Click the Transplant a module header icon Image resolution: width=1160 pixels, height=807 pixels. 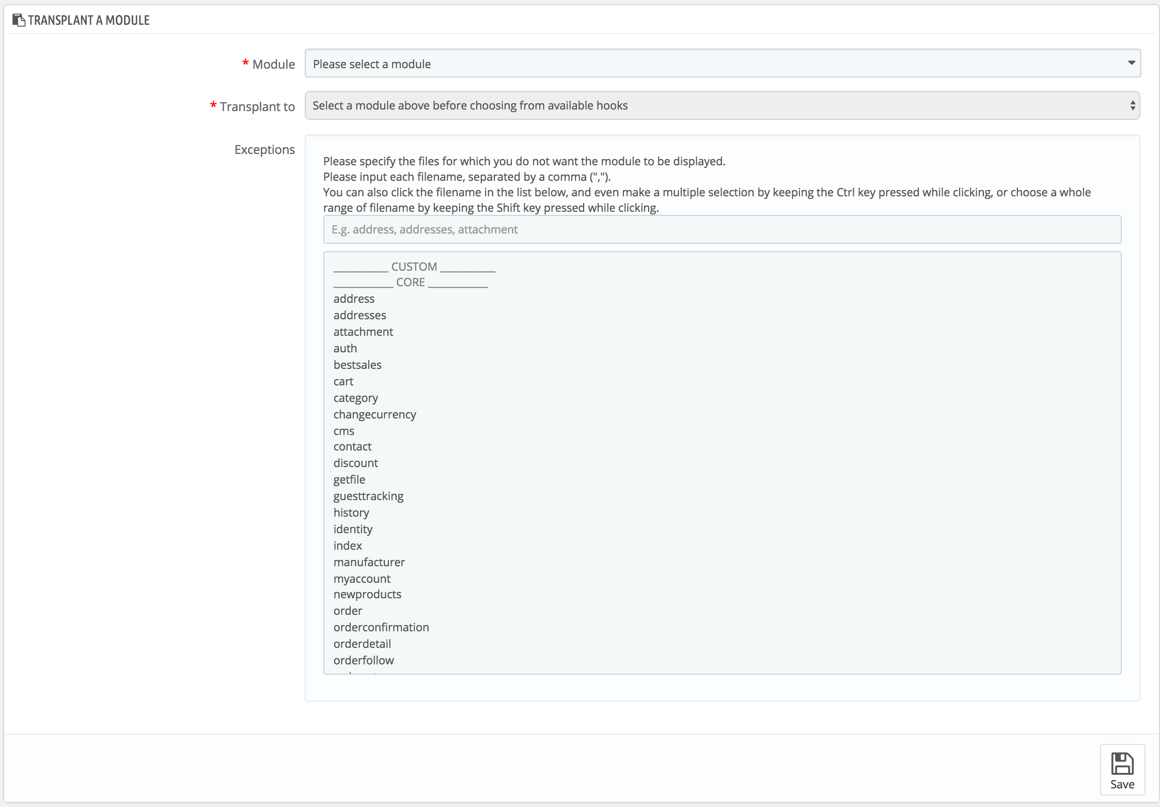click(19, 20)
